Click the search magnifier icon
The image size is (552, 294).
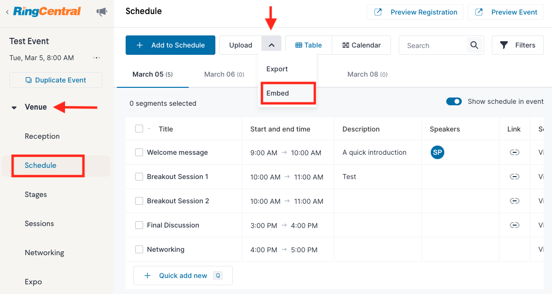pos(474,45)
